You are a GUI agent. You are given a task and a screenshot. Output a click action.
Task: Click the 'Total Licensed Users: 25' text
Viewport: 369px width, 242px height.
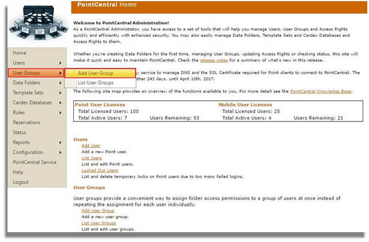point(251,111)
